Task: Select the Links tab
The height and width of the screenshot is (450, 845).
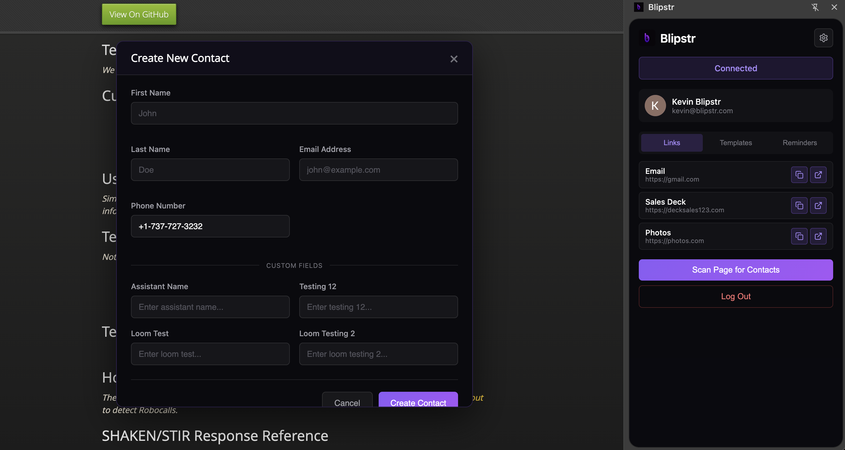Action: (671, 143)
